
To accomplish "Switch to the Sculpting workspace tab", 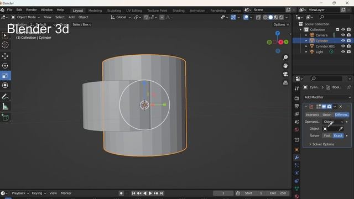I will pyautogui.click(x=114, y=11).
